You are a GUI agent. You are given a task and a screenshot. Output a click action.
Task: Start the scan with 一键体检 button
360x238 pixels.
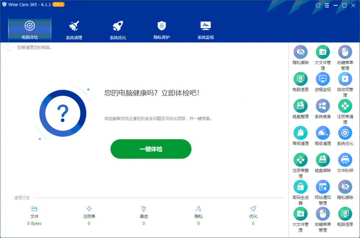pyautogui.click(x=151, y=149)
